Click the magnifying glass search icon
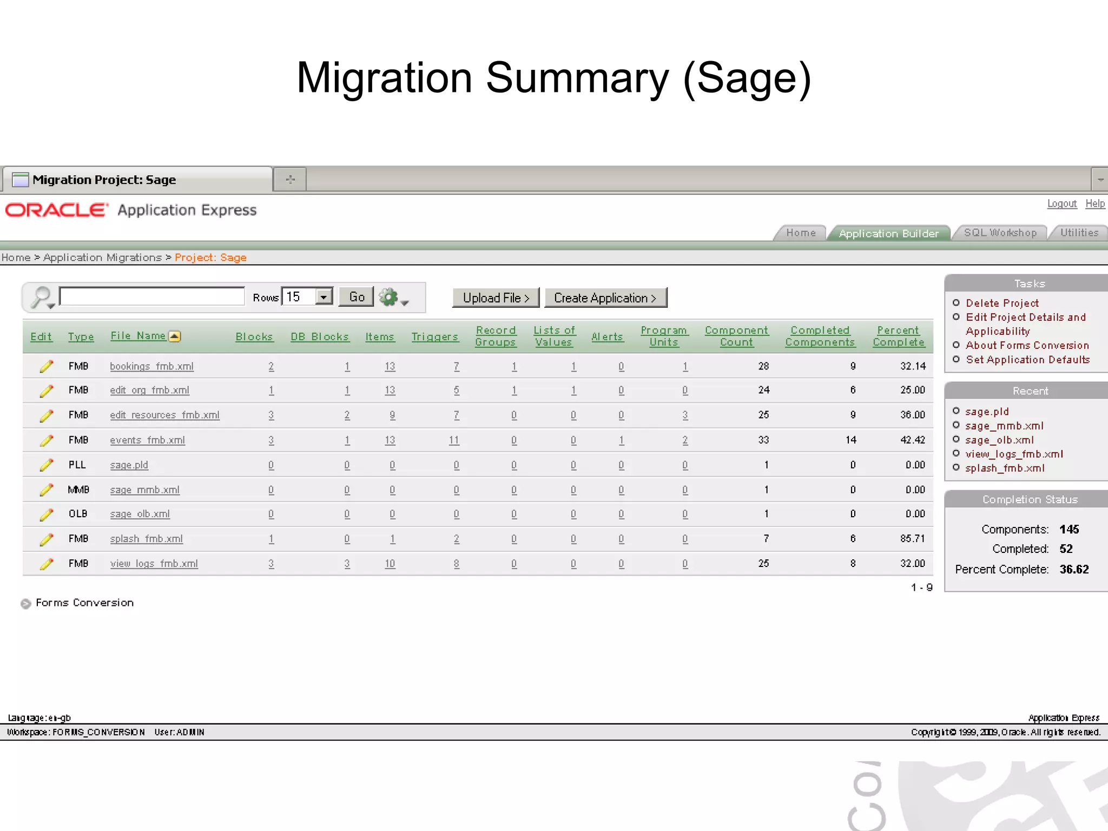This screenshot has height=831, width=1108. 42,297
